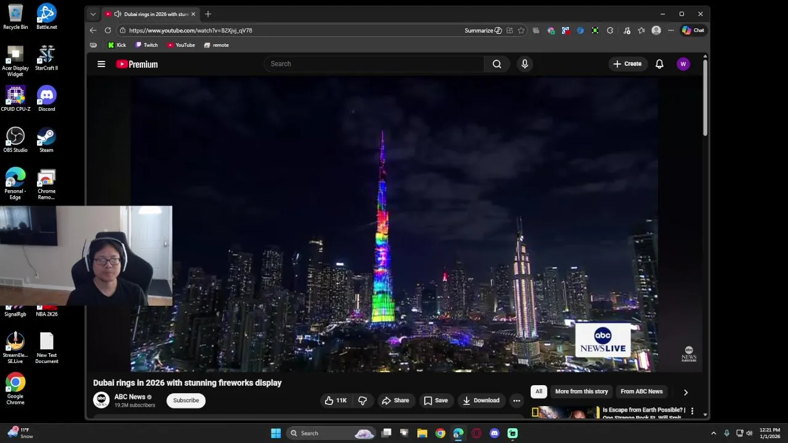Go to the YouTube Premium home logo

(137, 64)
